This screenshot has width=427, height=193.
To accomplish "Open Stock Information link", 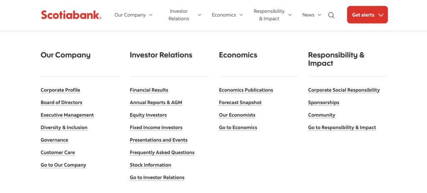I will [150, 165].
